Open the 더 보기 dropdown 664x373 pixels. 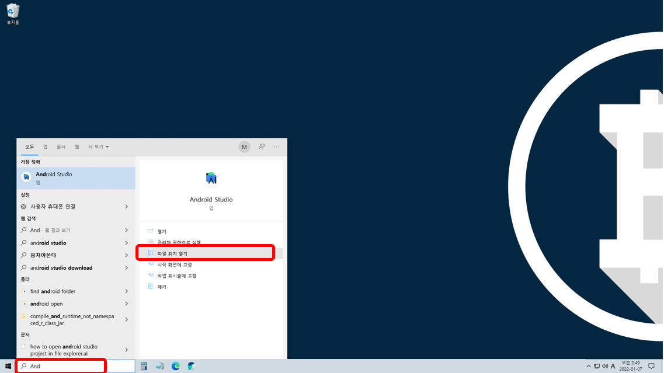[x=98, y=147]
